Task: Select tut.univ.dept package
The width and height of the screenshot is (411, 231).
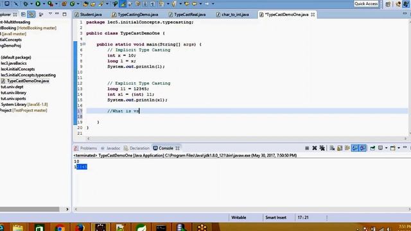Action: point(12,87)
